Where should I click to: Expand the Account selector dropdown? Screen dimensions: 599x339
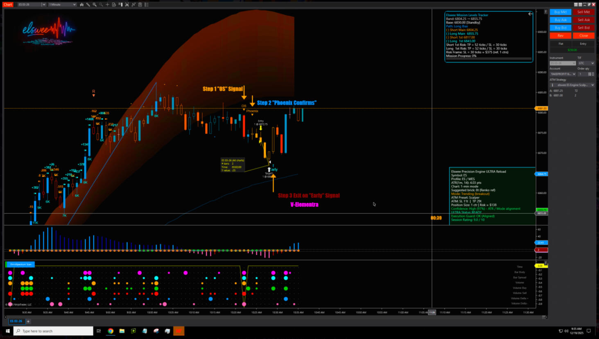tap(563, 74)
